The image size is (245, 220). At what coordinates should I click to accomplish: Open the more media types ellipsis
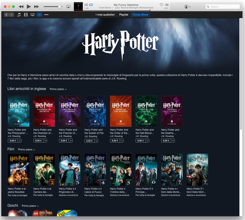tap(46, 15)
